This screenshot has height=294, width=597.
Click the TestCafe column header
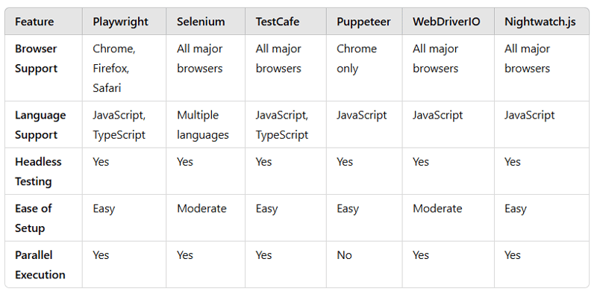[x=277, y=22]
